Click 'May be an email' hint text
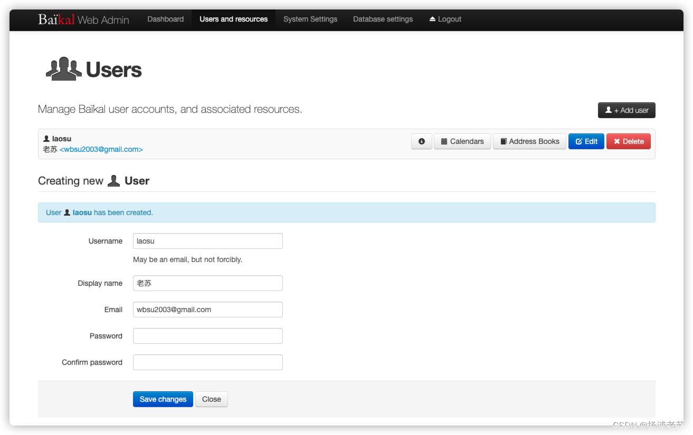This screenshot has height=435, width=693. pos(187,259)
